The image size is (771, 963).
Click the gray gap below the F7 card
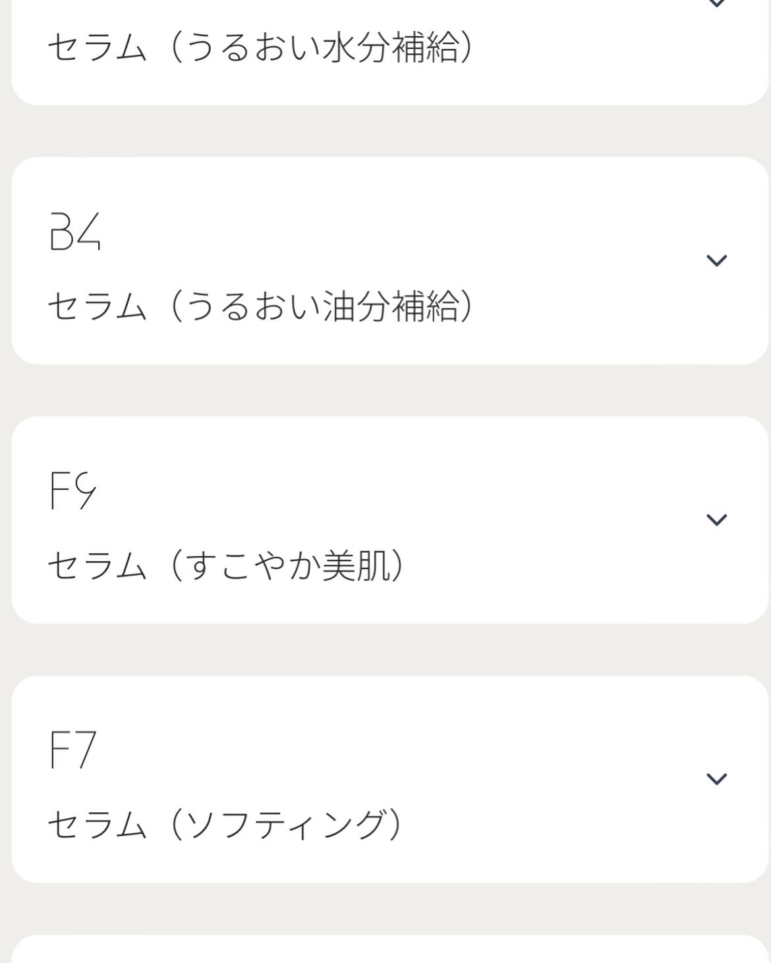point(390,909)
